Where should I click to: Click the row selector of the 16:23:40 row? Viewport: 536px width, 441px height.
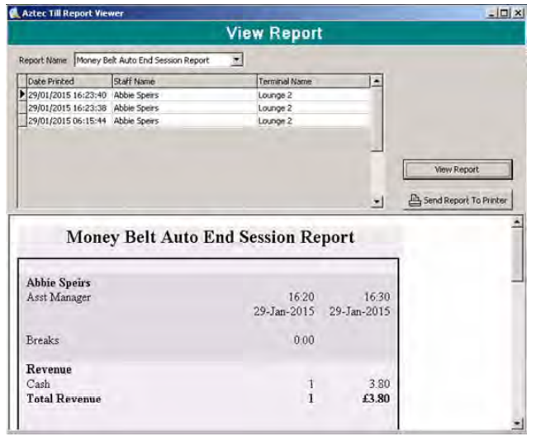pyautogui.click(x=22, y=95)
